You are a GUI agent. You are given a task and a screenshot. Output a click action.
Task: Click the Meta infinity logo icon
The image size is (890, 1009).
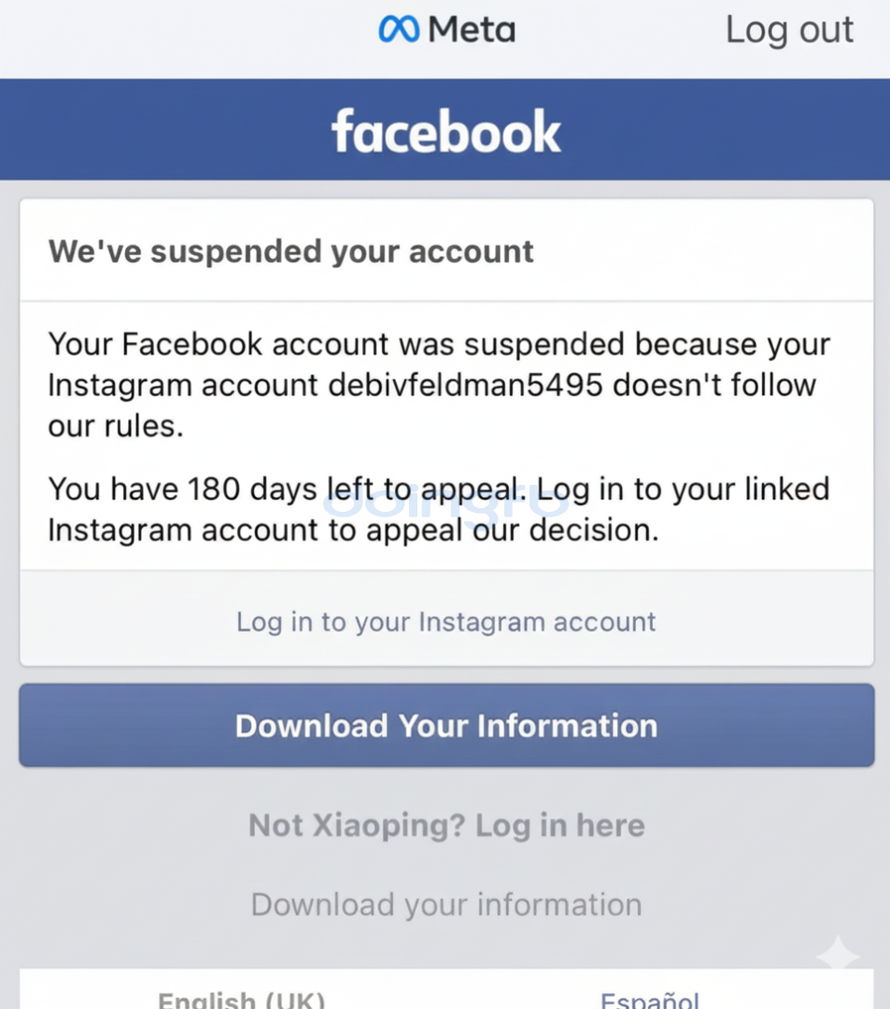pyautogui.click(x=399, y=30)
